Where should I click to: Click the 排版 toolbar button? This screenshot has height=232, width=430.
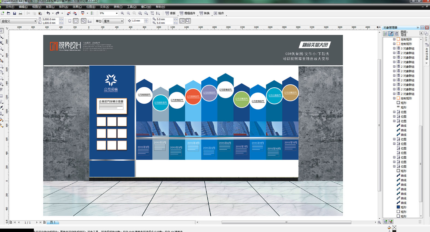[171, 13]
